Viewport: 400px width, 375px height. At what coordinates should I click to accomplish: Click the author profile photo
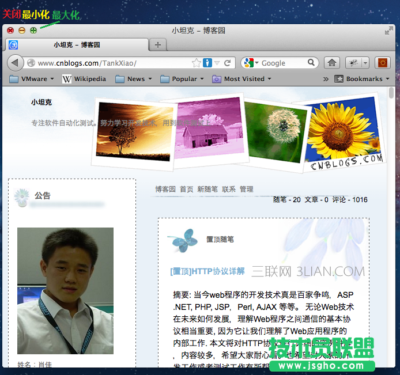(x=65, y=291)
